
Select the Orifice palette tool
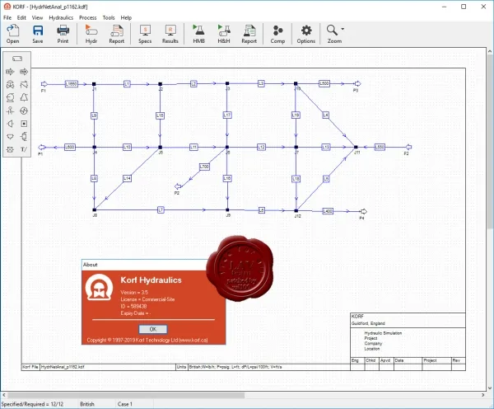click(10, 110)
